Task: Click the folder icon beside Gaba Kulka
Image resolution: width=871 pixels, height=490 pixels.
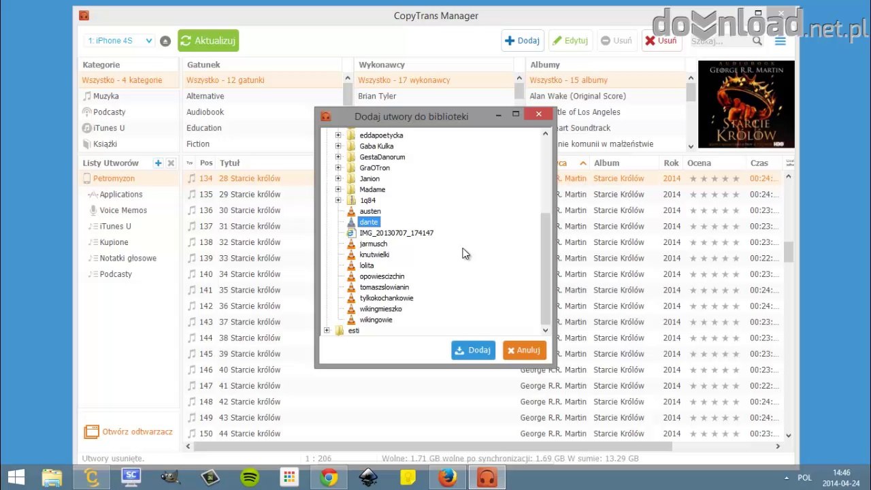Action: [351, 146]
